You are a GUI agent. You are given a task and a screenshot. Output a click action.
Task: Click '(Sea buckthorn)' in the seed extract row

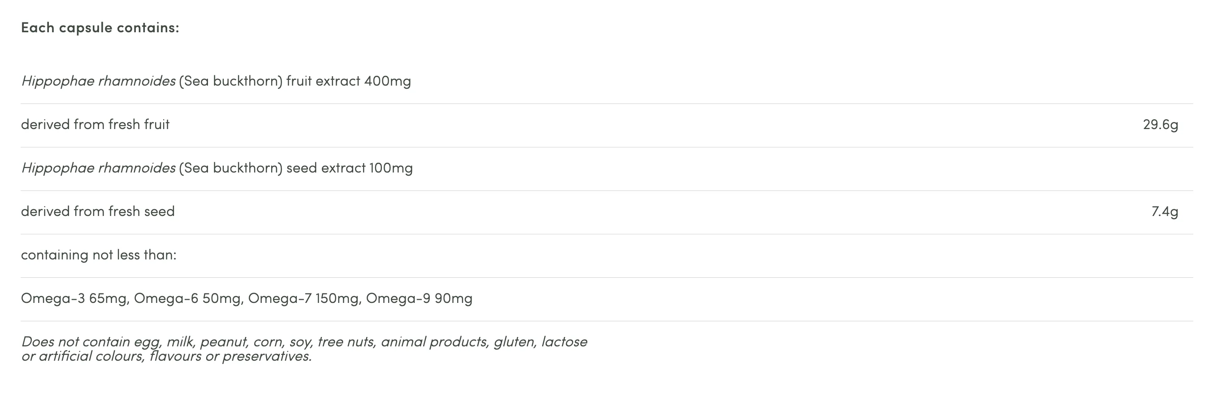(x=231, y=168)
